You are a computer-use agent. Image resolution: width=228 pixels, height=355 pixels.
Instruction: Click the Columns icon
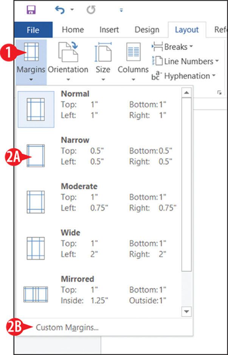coord(133,52)
